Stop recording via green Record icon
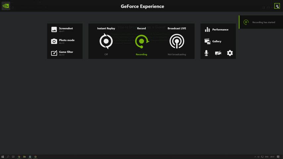 pos(142,41)
